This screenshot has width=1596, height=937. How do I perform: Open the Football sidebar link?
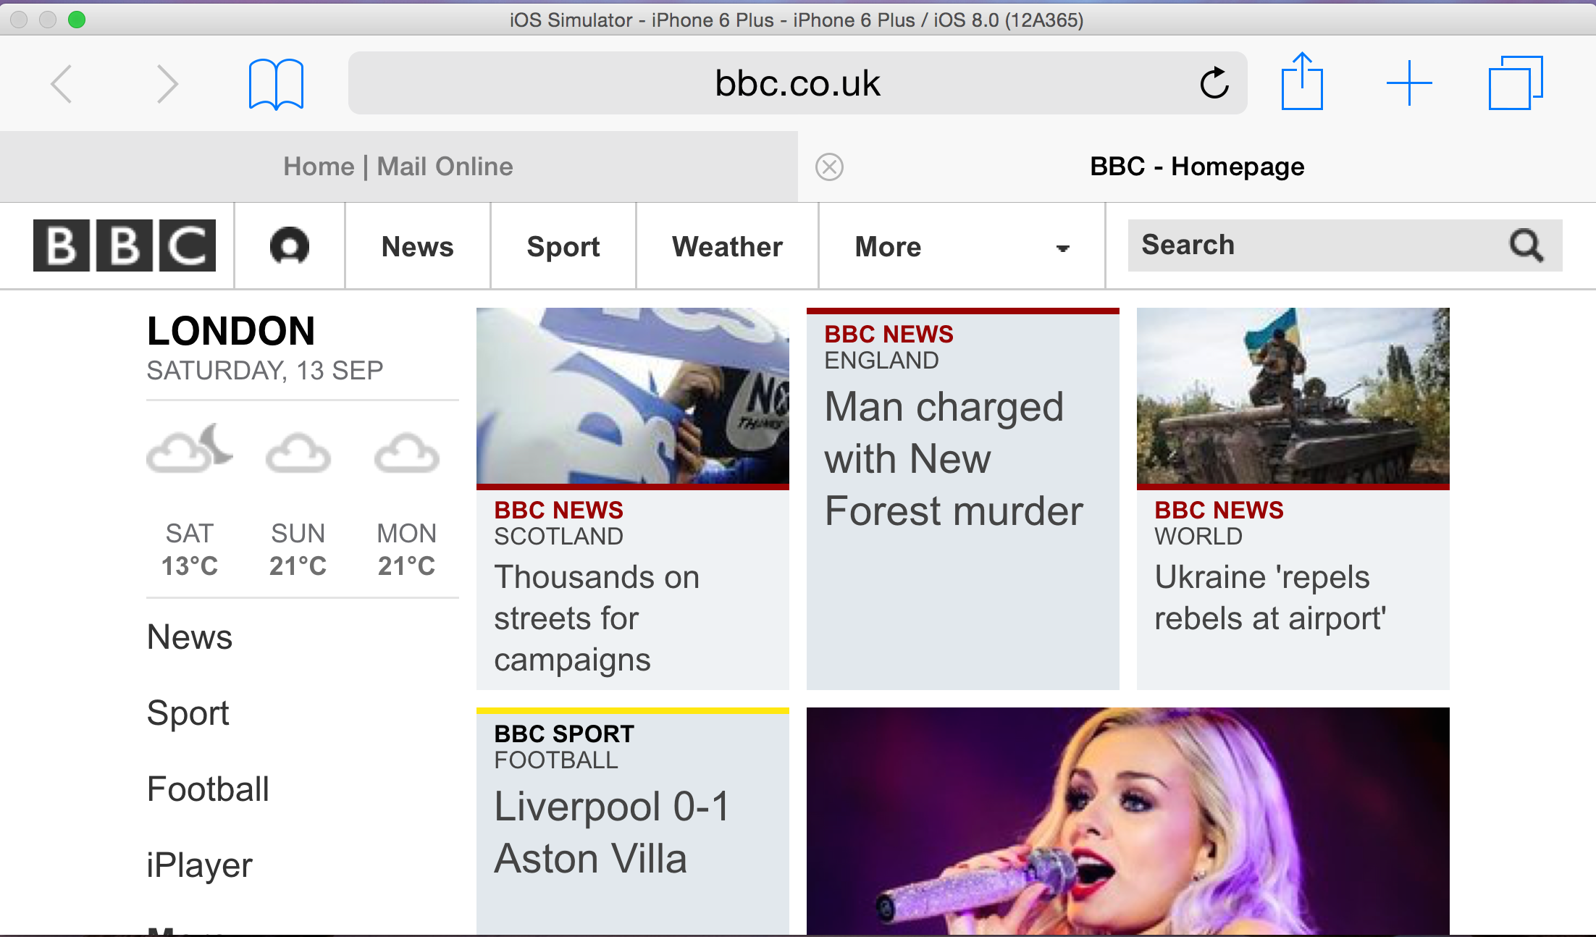tap(208, 789)
